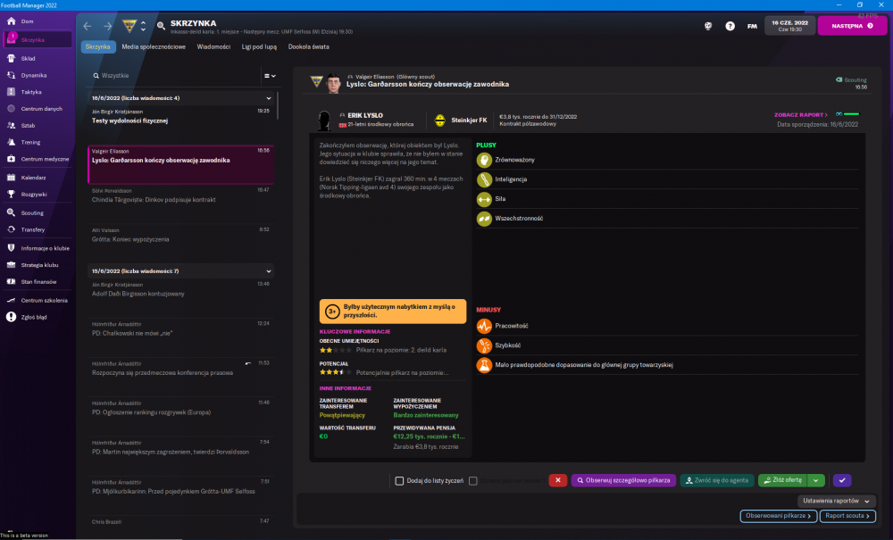Click the purple checkmark confirm button
893x540 pixels.
[842, 480]
